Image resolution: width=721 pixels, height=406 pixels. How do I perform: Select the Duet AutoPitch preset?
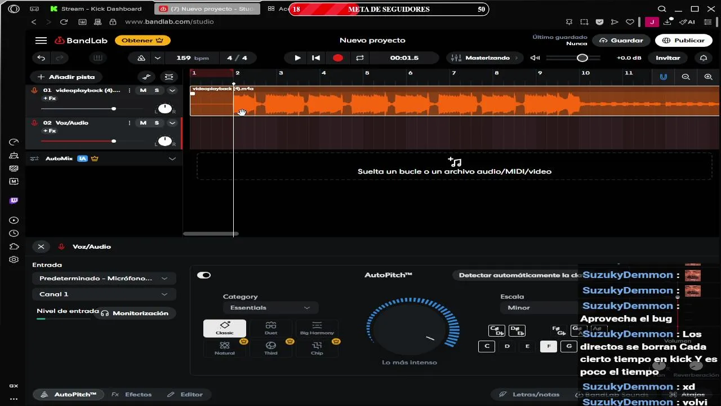click(x=271, y=328)
